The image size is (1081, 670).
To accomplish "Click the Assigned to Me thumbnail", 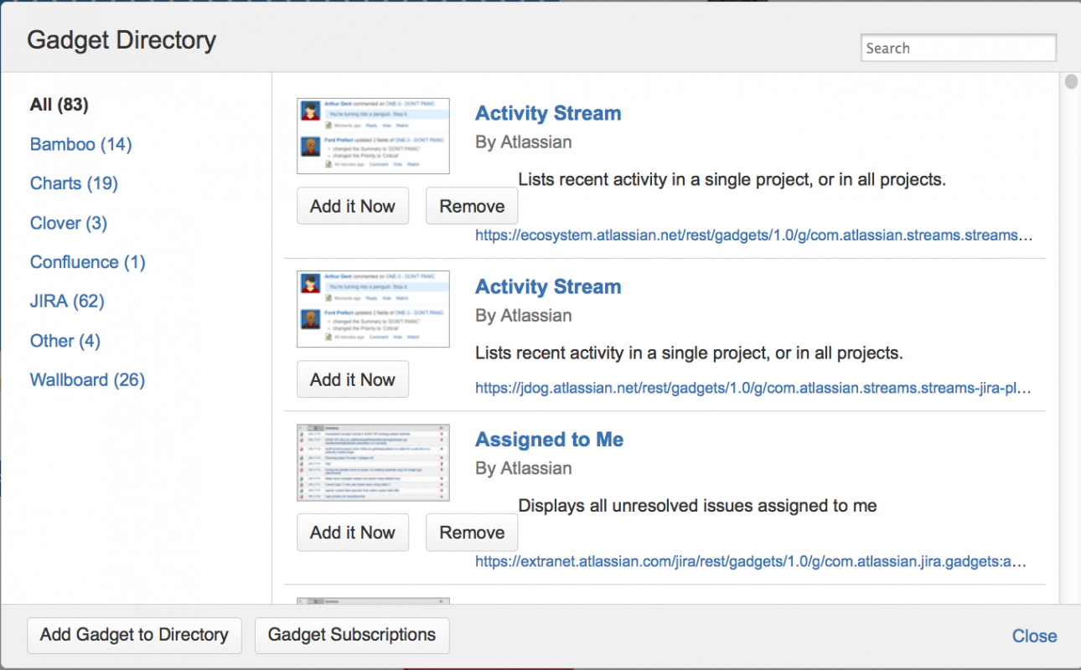I will (373, 462).
